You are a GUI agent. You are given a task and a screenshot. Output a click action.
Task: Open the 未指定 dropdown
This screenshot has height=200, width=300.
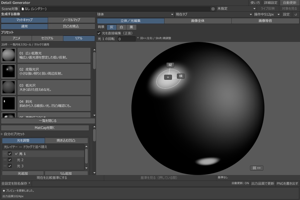click(236, 8)
